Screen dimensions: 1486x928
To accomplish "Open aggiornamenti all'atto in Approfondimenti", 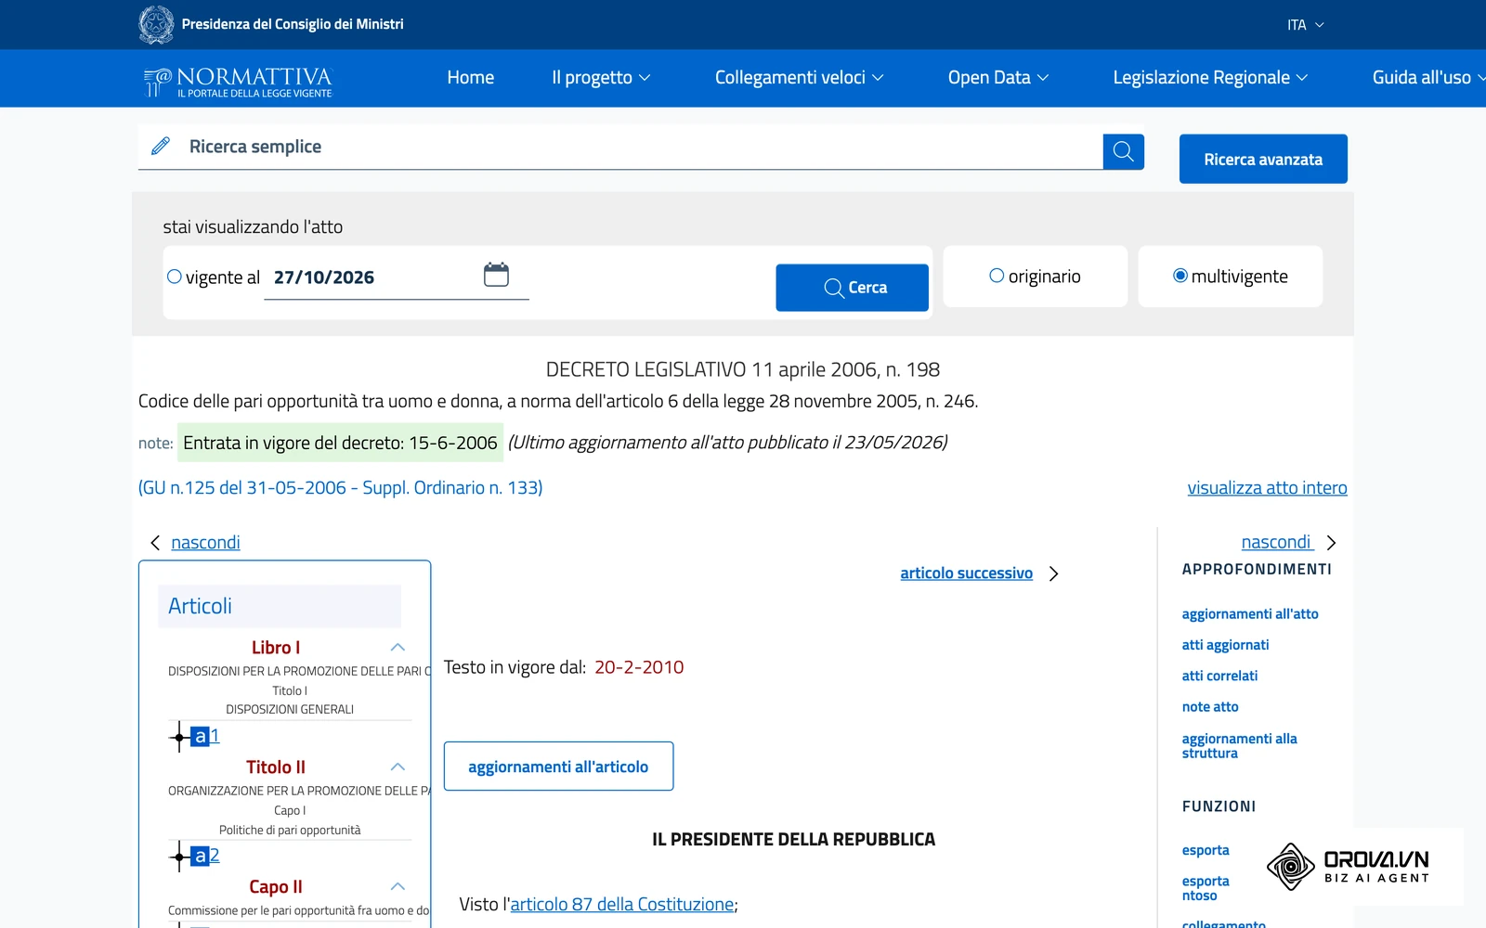I will [x=1250, y=614].
